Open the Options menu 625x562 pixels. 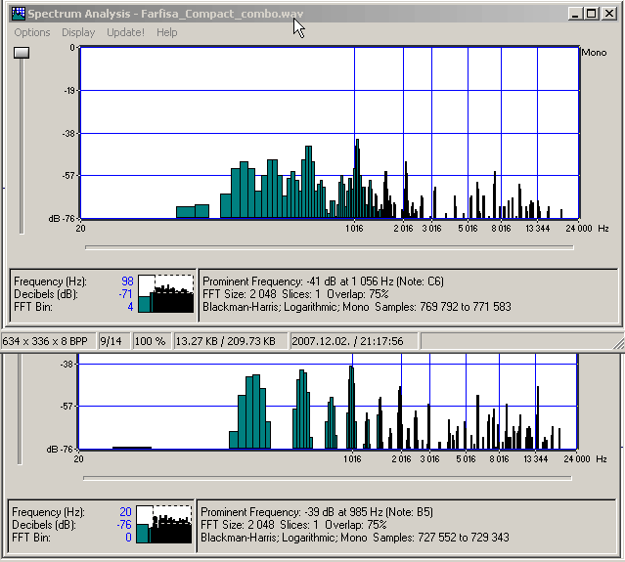click(32, 32)
